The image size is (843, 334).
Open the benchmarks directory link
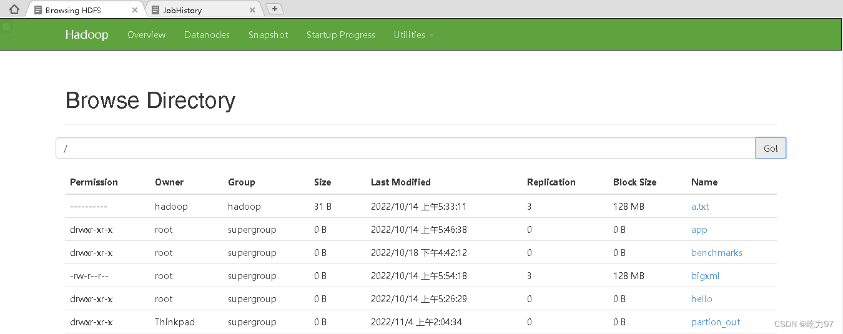(717, 253)
